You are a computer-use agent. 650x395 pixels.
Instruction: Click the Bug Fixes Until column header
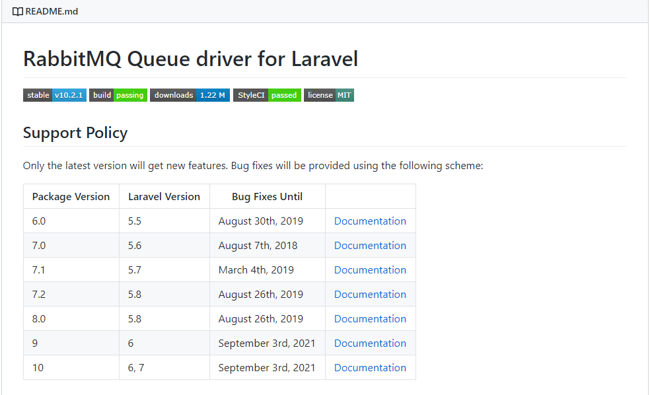click(x=267, y=197)
